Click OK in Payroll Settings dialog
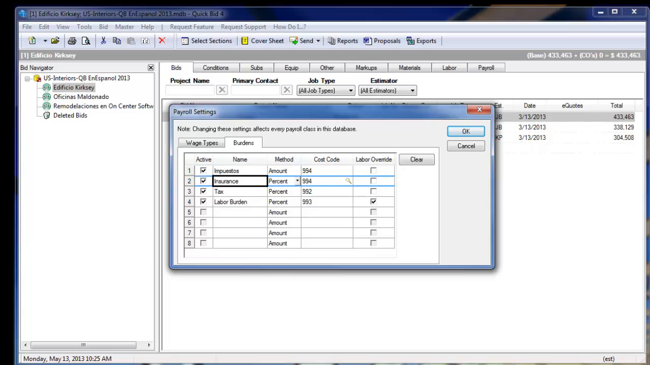The height and width of the screenshot is (365, 650). [466, 131]
